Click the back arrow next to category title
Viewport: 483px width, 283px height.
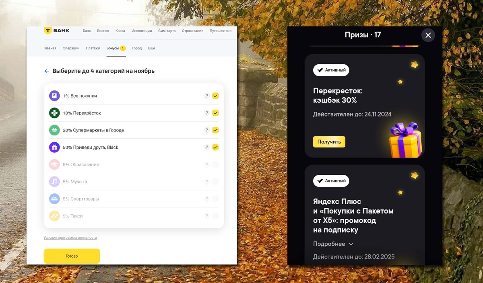[47, 71]
